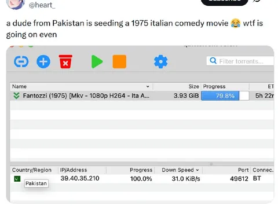Click the red Remove torrent trash icon

click(x=65, y=61)
